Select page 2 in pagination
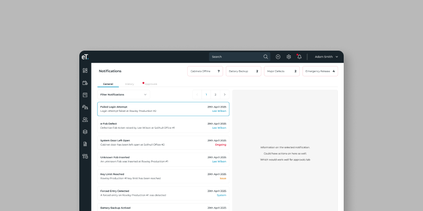The width and height of the screenshot is (423, 211). (215, 94)
